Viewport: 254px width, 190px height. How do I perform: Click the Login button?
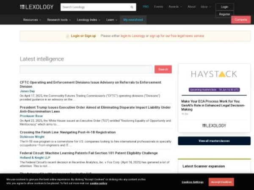224,7
